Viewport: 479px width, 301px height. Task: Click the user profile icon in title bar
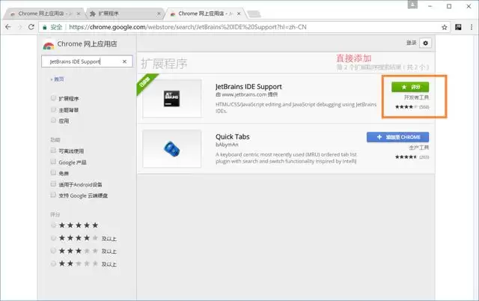(x=412, y=4)
